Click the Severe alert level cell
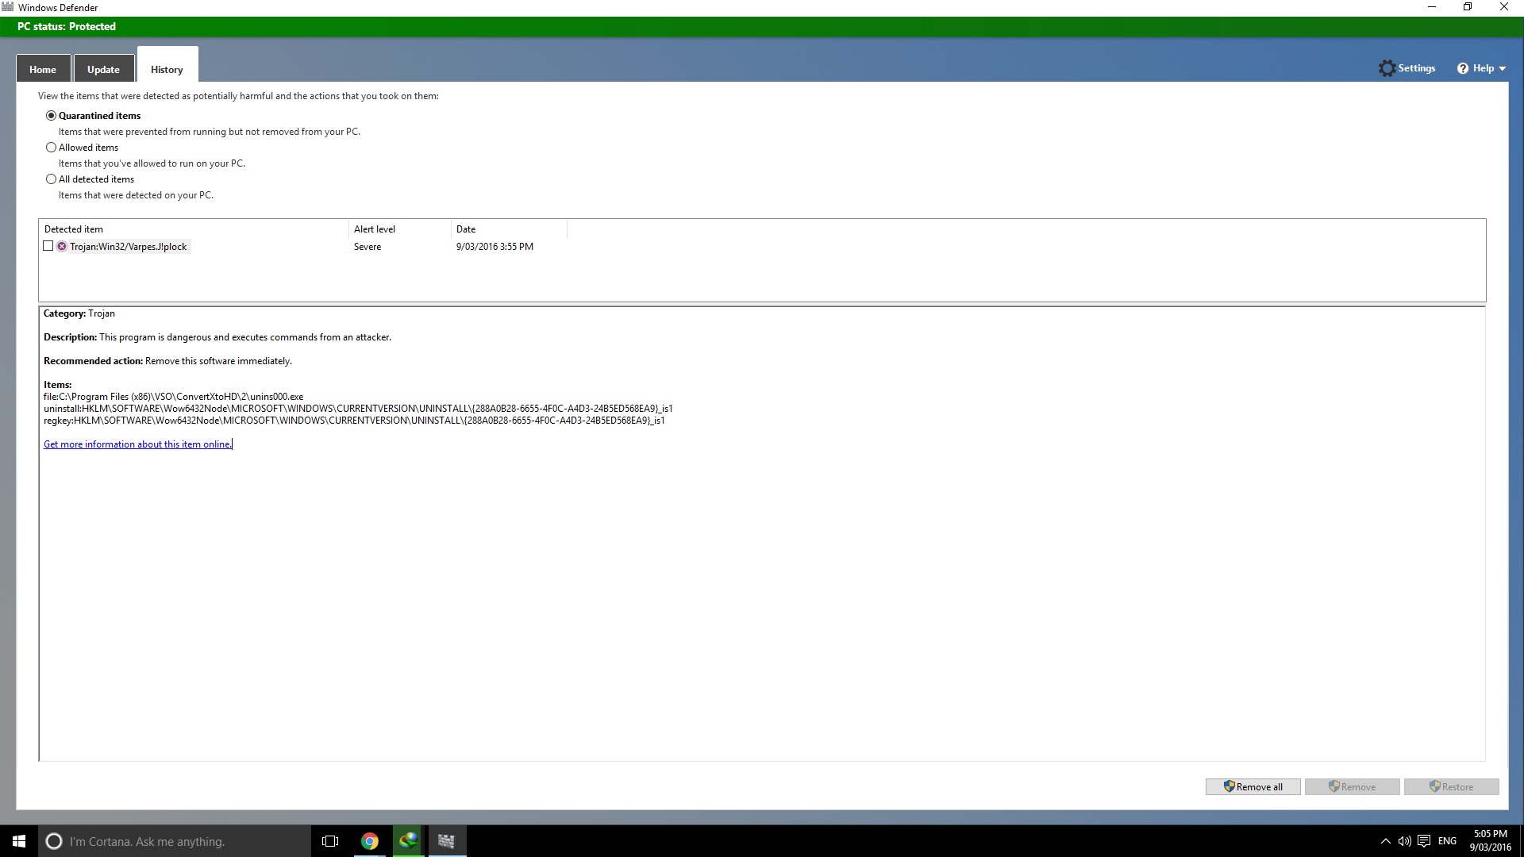 (x=368, y=247)
